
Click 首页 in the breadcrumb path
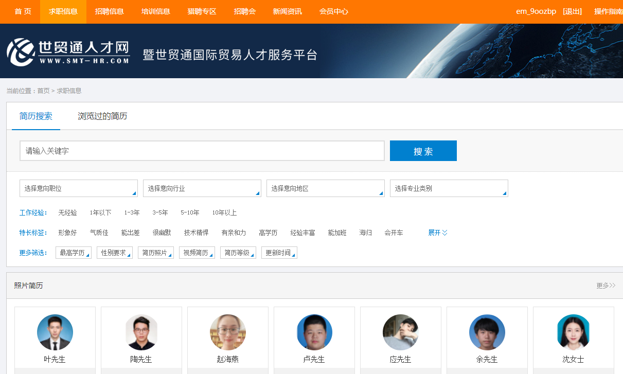43,91
